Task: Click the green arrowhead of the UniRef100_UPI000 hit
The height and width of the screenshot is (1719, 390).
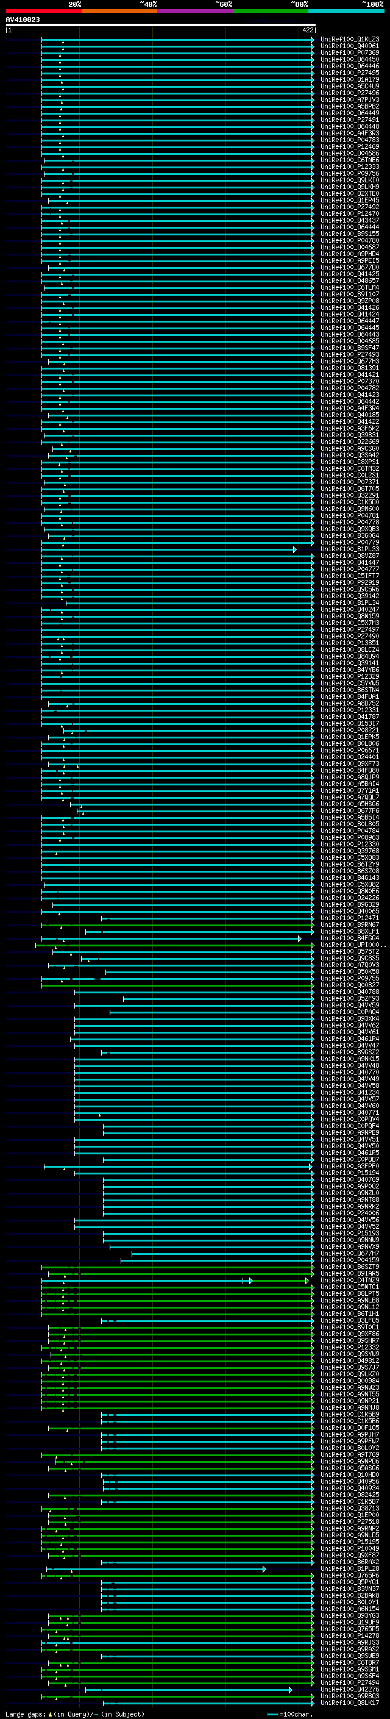Action: [x=313, y=945]
